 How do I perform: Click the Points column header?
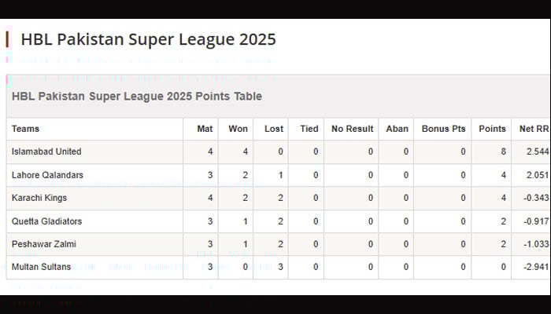coord(492,129)
